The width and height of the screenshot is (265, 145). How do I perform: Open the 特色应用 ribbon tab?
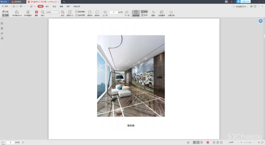[x=77, y=6]
